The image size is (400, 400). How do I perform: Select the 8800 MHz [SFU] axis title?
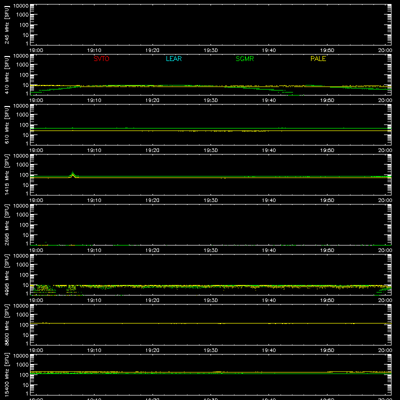pos(6,324)
